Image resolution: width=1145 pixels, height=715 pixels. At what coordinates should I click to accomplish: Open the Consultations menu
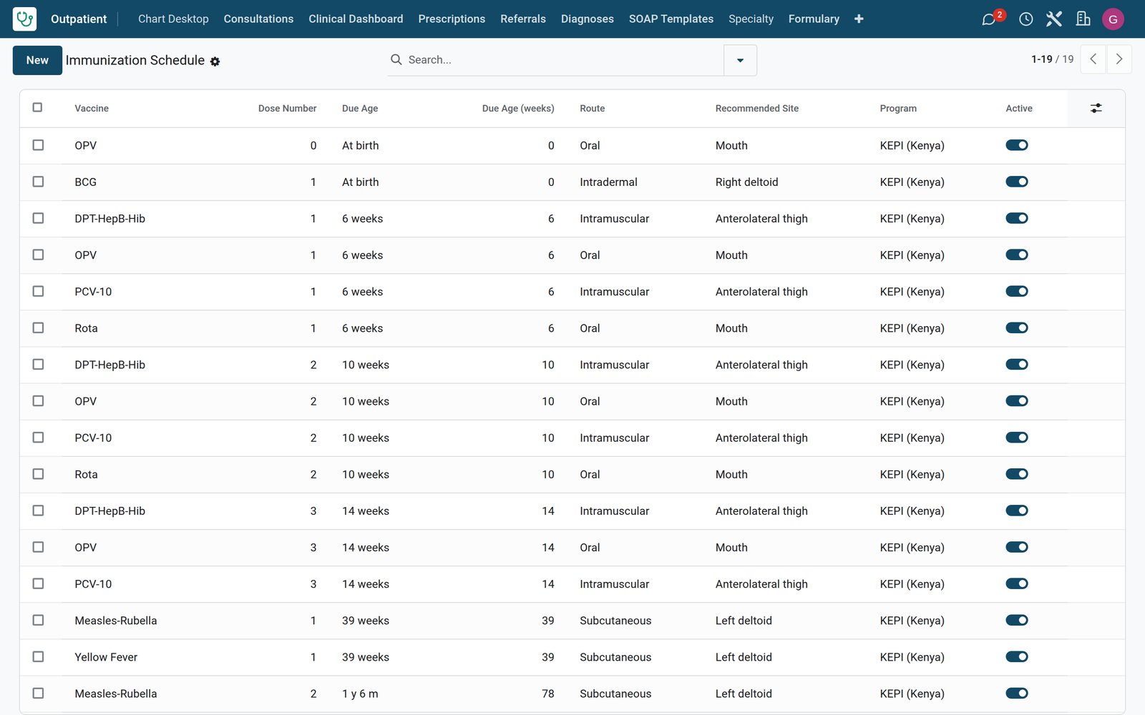(258, 19)
